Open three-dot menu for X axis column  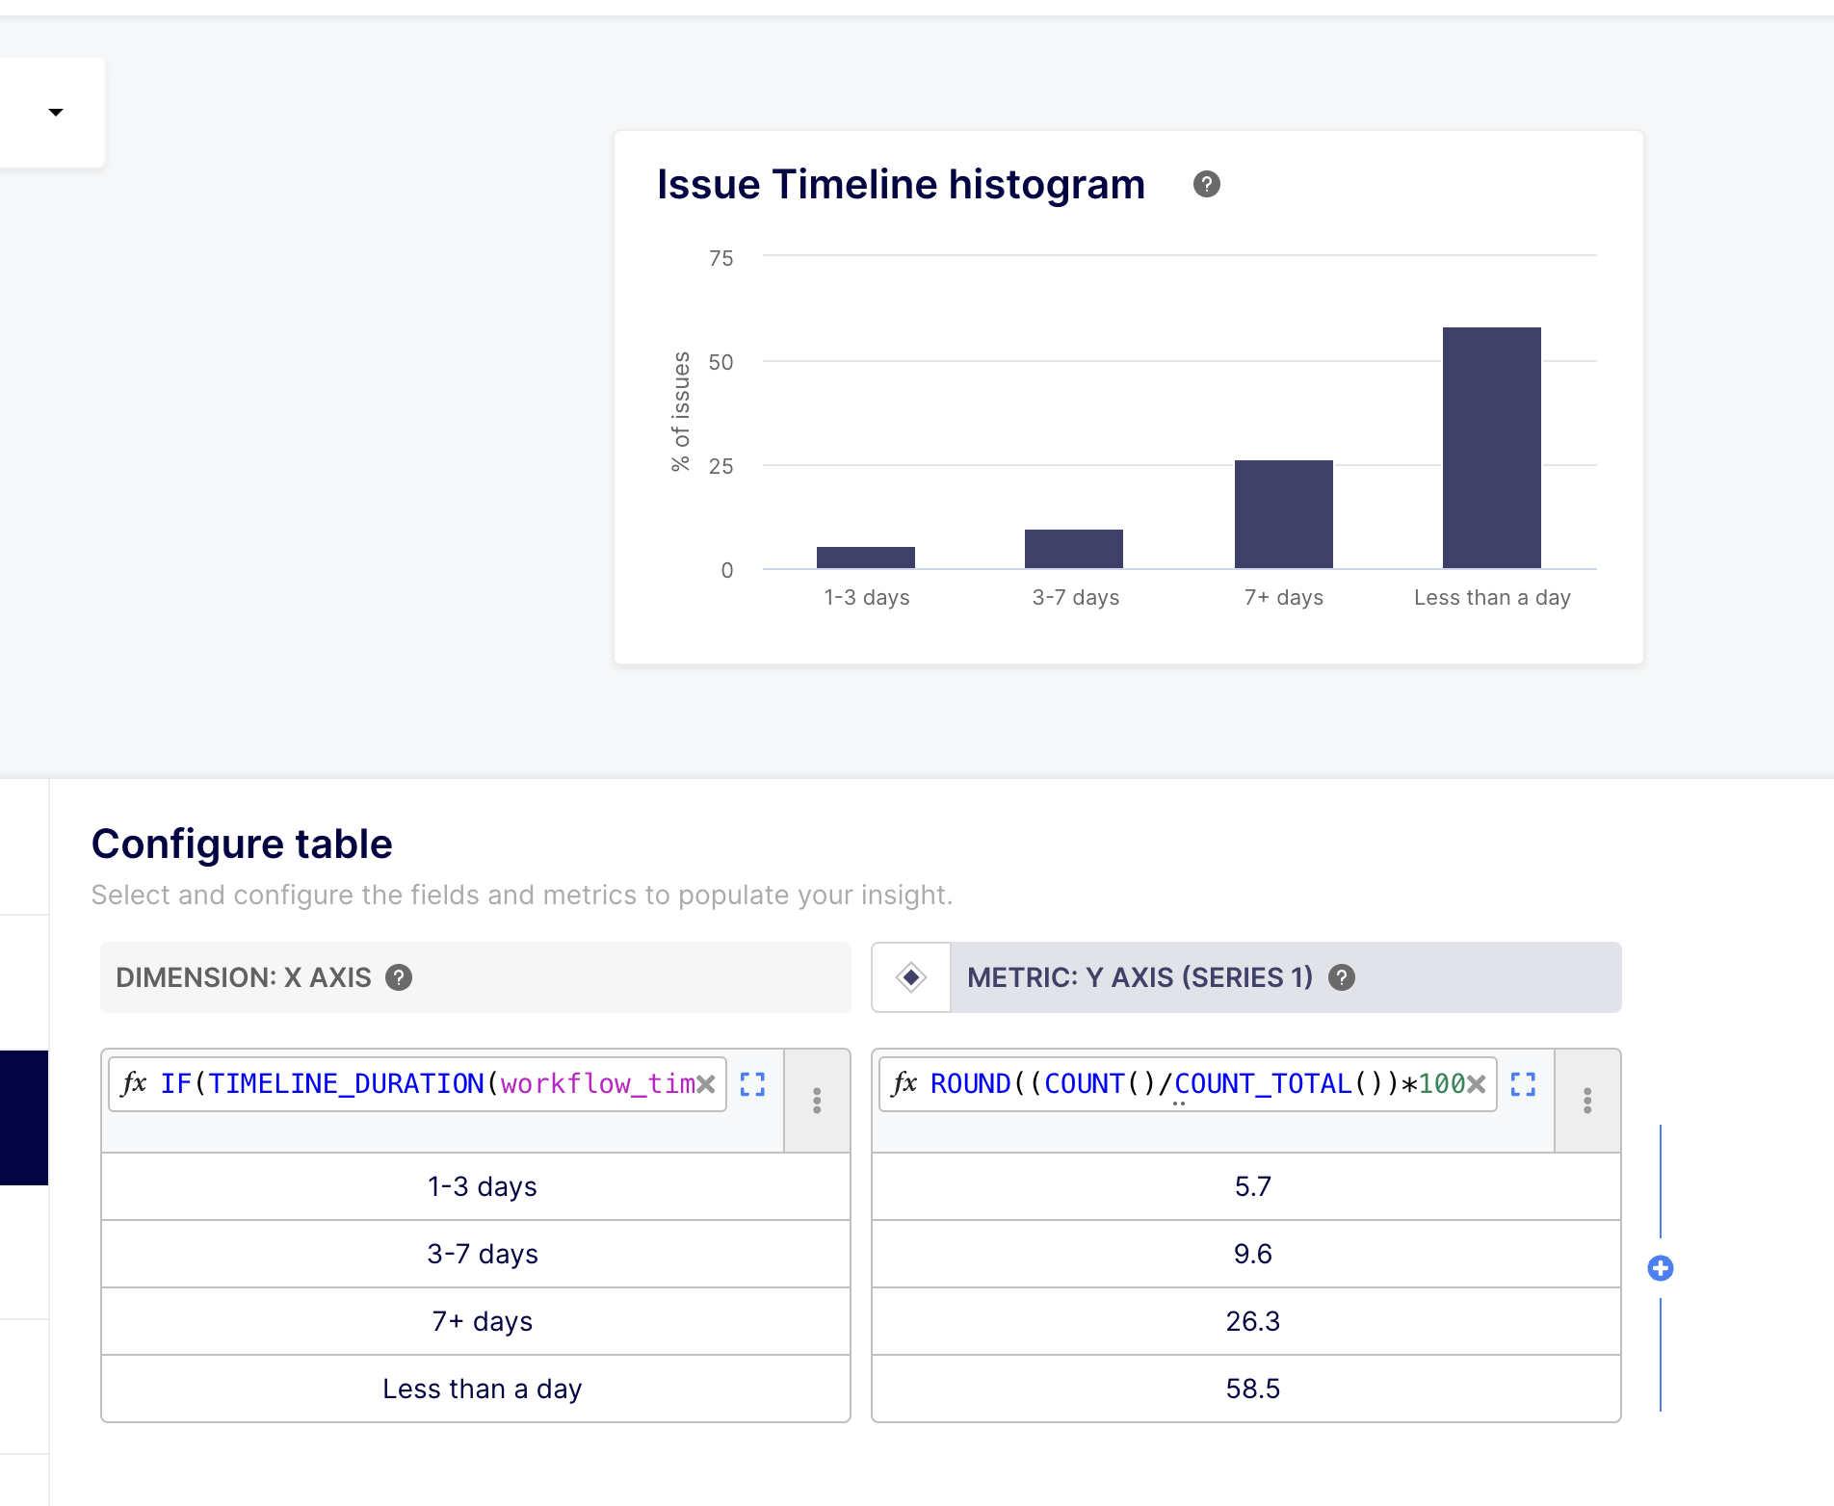[x=817, y=1101]
